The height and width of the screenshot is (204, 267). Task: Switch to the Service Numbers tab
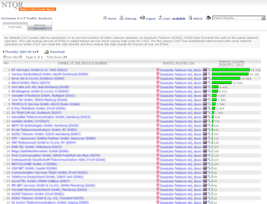point(40,27)
